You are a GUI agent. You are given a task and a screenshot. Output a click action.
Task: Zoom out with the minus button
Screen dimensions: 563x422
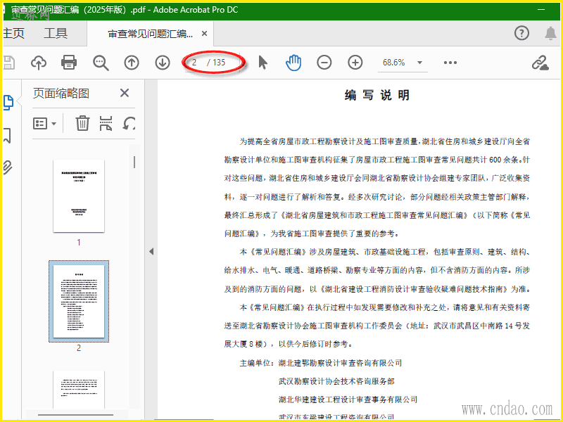[324, 63]
